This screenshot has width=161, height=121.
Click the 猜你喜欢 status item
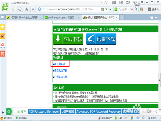pyautogui.click(x=21, y=118)
